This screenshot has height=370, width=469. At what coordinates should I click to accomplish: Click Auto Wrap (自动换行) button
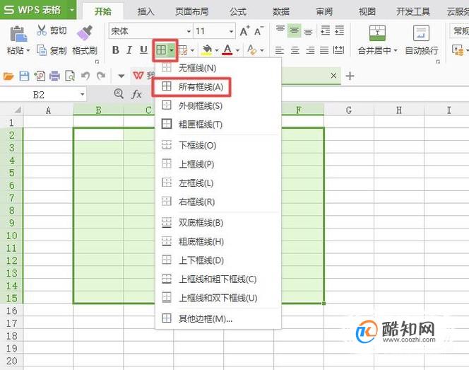(422, 40)
